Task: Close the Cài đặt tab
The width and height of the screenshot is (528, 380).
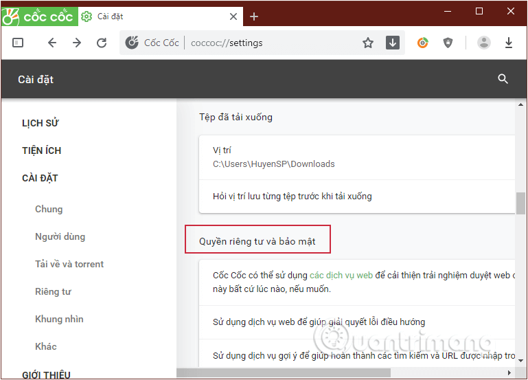Action: click(x=233, y=16)
